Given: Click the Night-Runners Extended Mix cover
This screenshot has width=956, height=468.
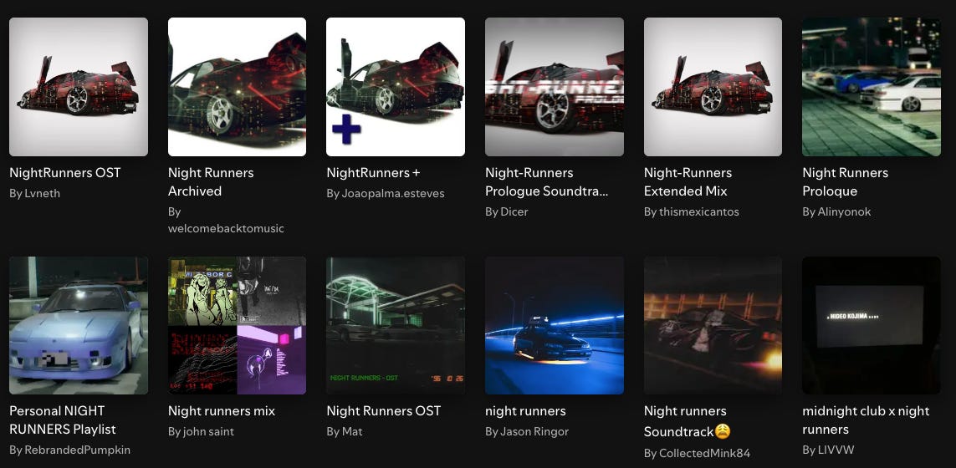Looking at the screenshot, I should [713, 87].
